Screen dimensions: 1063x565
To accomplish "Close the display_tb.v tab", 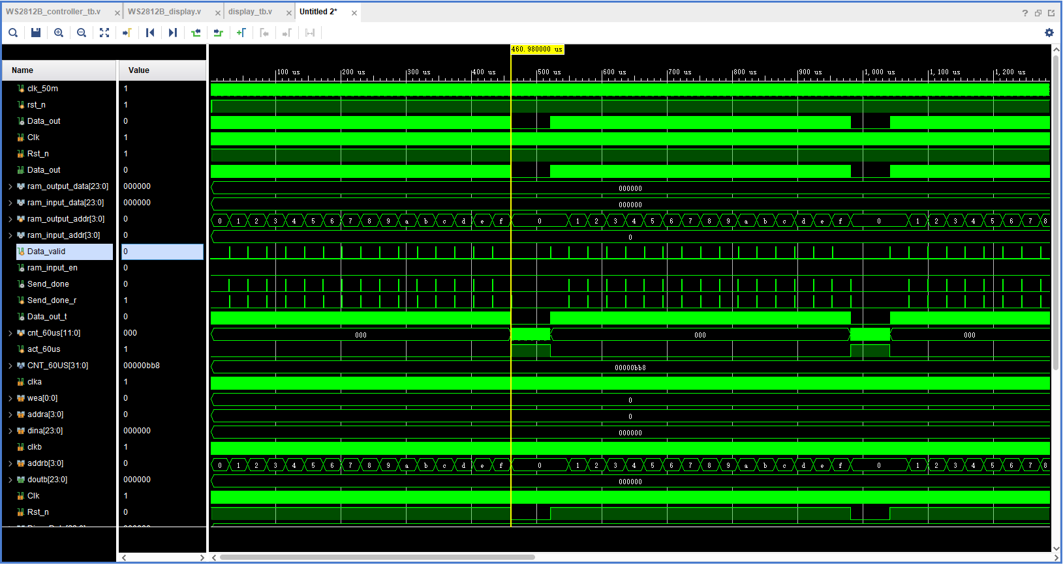I will pyautogui.click(x=289, y=13).
